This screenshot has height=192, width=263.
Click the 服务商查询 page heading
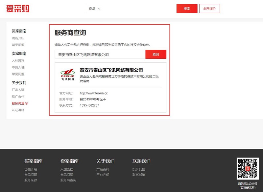[70, 32]
